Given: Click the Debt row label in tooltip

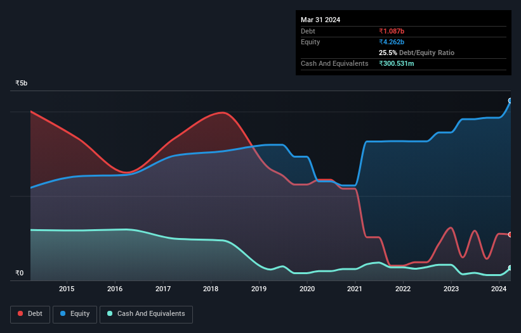Looking at the screenshot, I should click(308, 31).
